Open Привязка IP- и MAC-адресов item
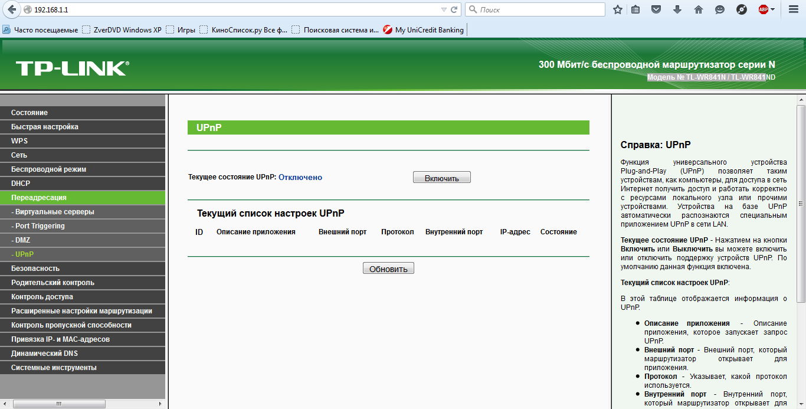 83,339
